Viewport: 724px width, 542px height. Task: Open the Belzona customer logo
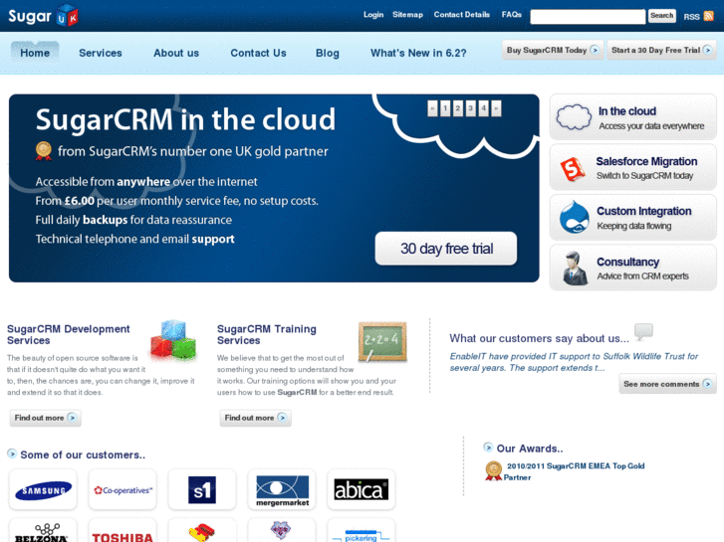(43, 530)
